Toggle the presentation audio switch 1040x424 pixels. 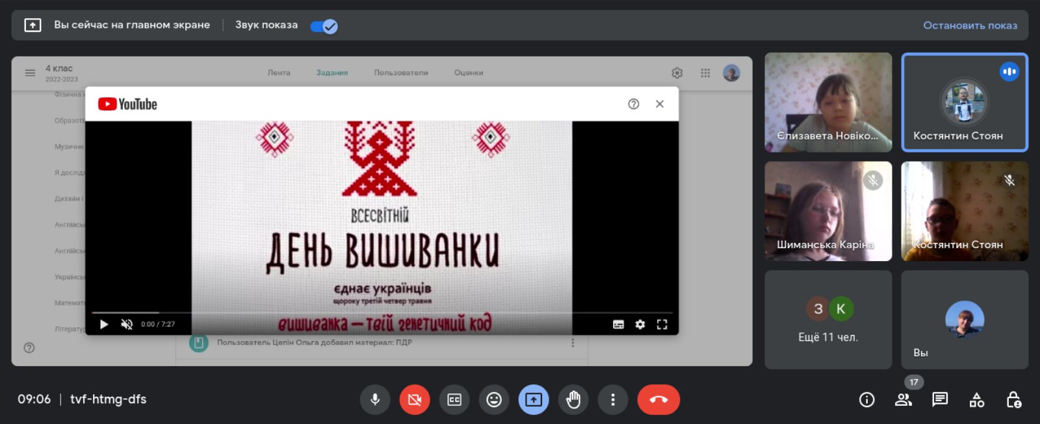[324, 26]
